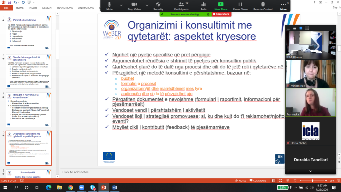Click the red Stop Share button
Screen dimensions: 341x192
[x=221, y=14]
